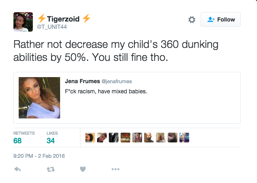Click the quoted tweet photo thumbnail

coord(39,98)
